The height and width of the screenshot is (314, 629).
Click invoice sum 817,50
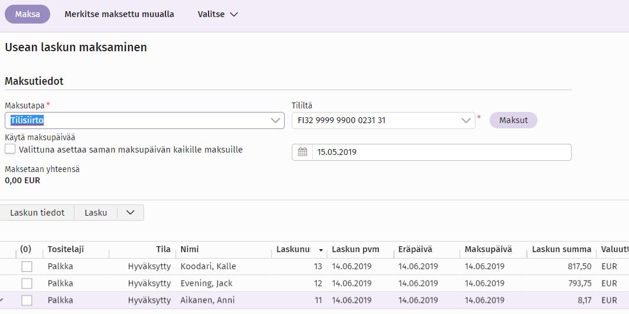point(579,266)
